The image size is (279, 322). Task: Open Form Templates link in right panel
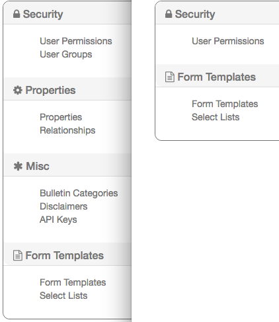coord(225,104)
